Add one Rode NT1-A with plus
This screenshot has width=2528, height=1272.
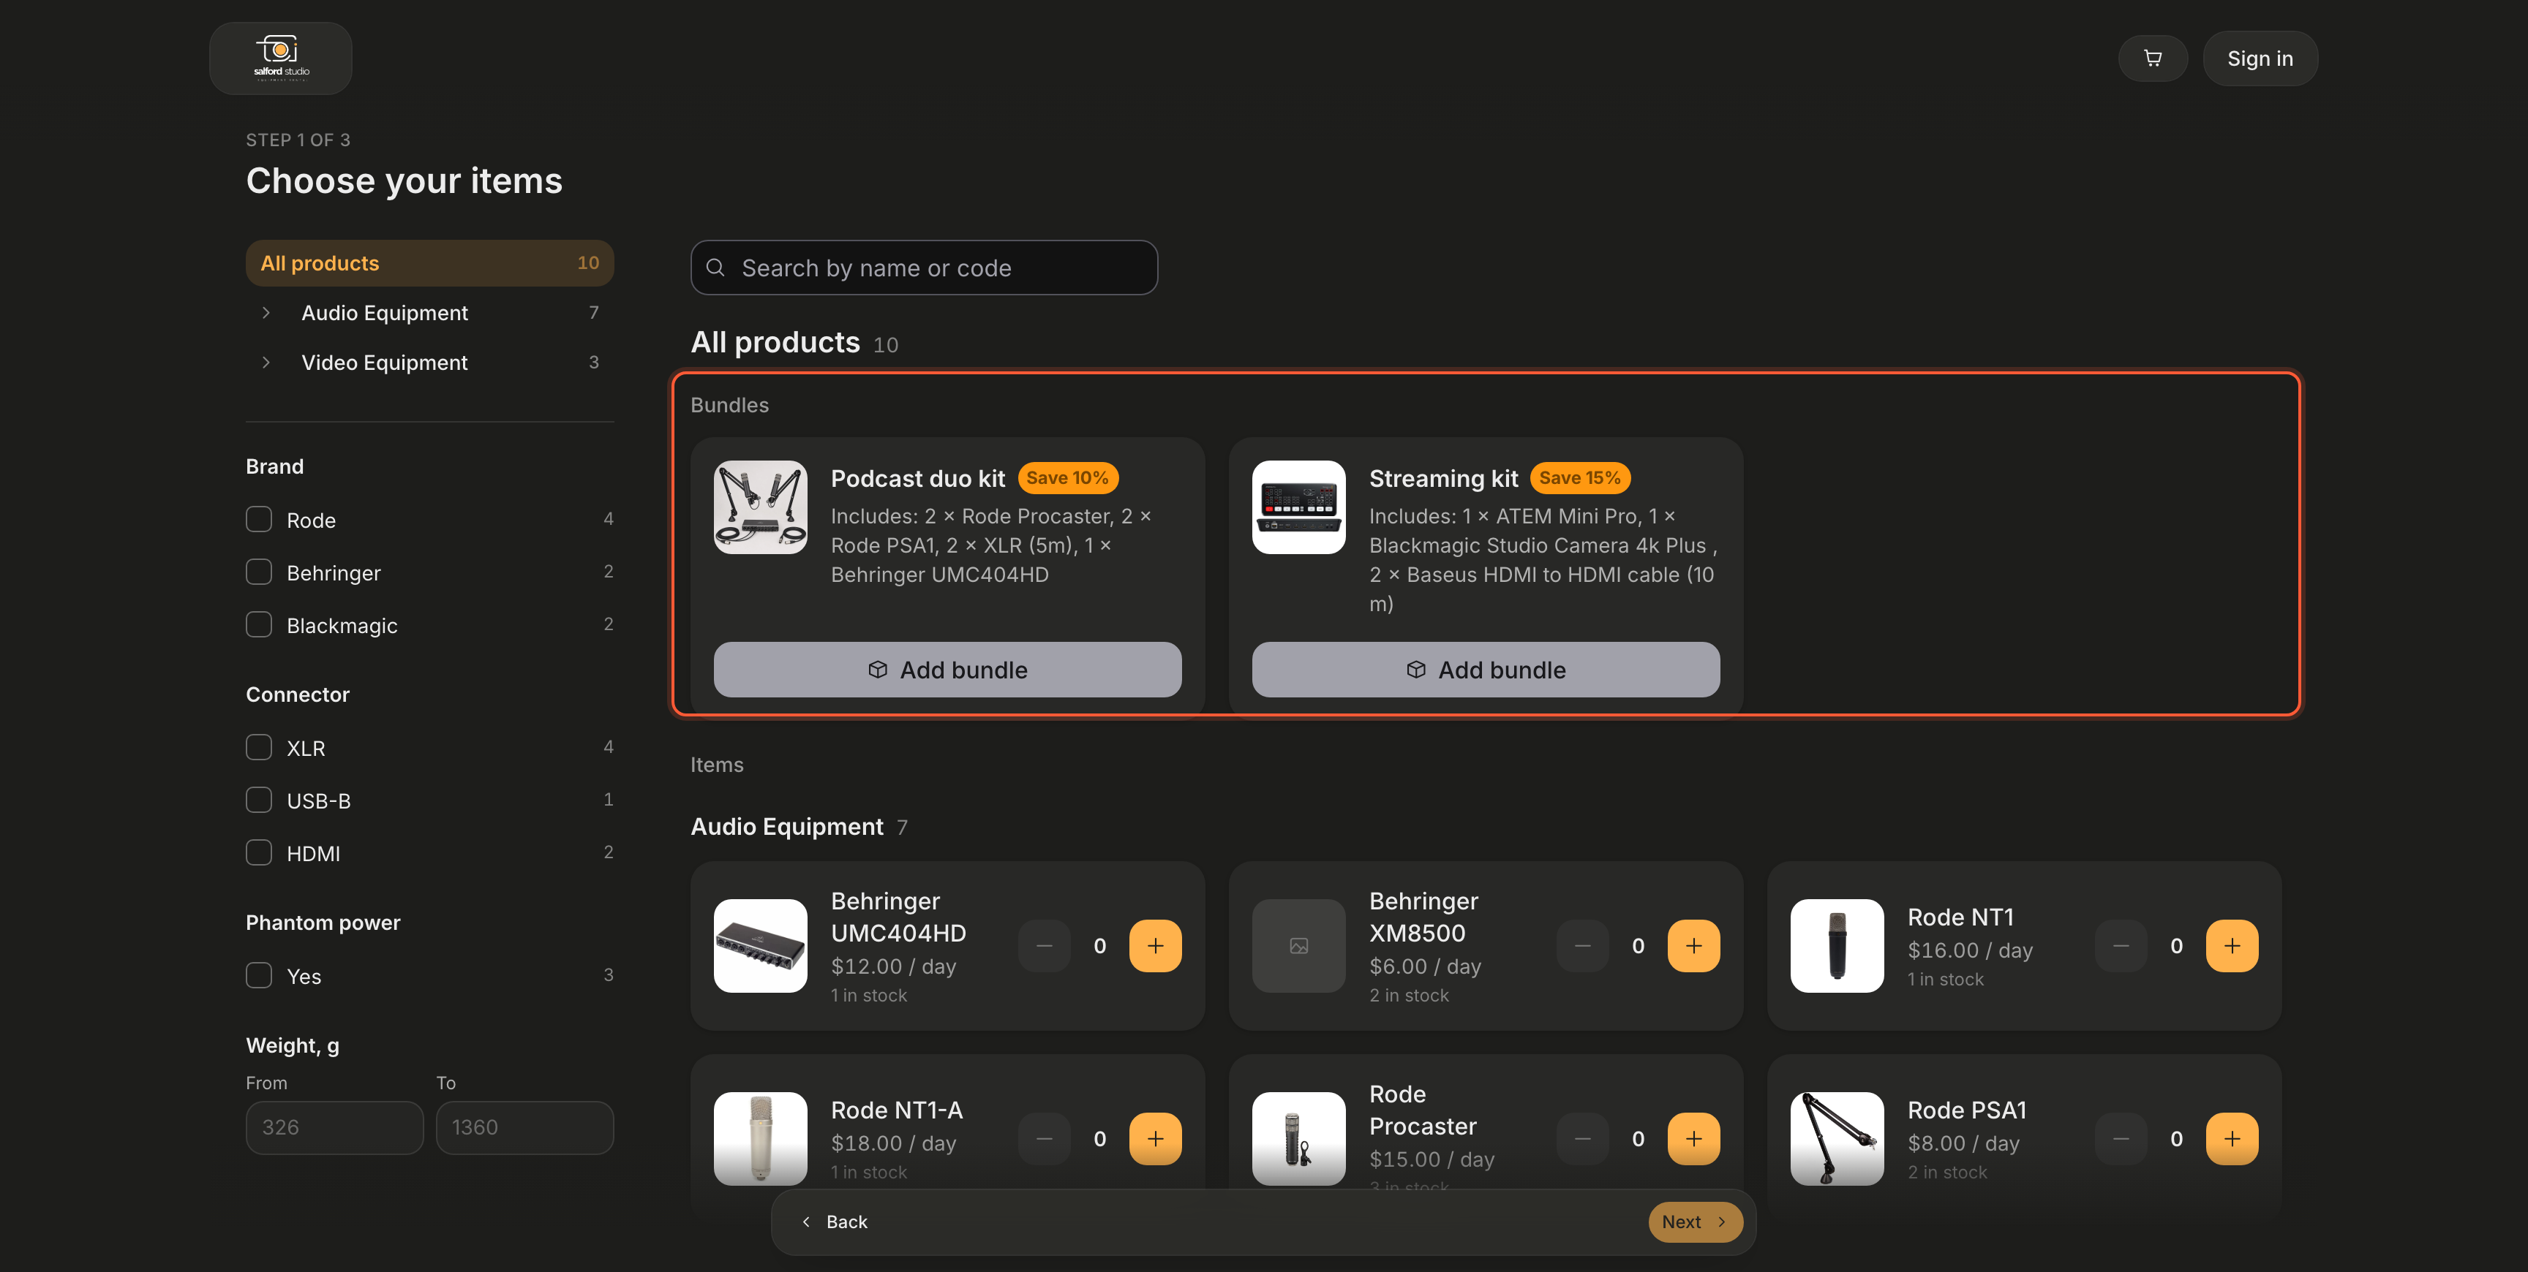pos(1155,1139)
